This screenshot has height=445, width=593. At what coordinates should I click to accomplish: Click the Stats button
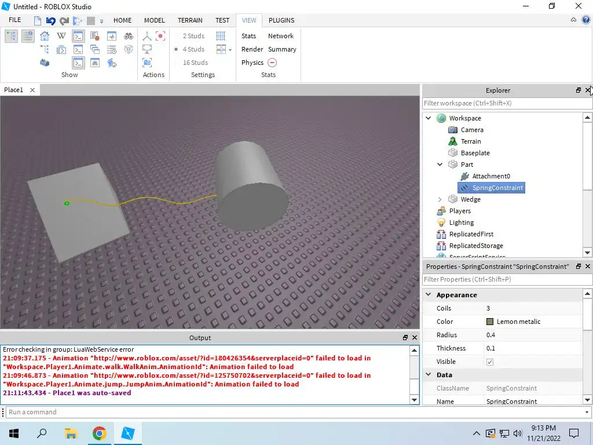click(x=248, y=36)
